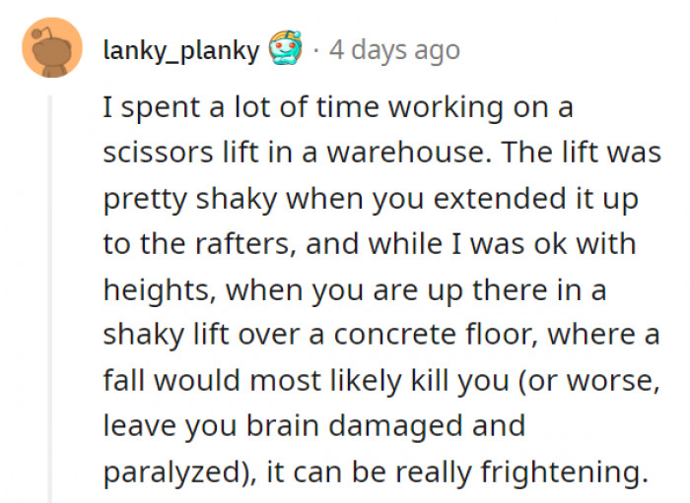The height and width of the screenshot is (503, 690).
Task: Click the teal flair badge icon beside the username
Action: click(283, 49)
